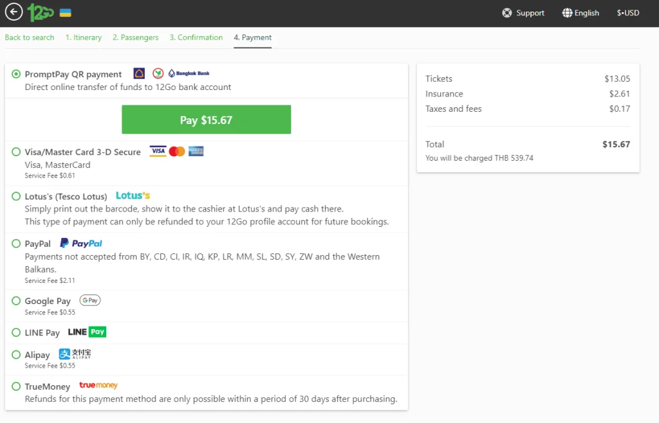Click the Back to search link
This screenshot has width=659, height=423.
pos(30,37)
